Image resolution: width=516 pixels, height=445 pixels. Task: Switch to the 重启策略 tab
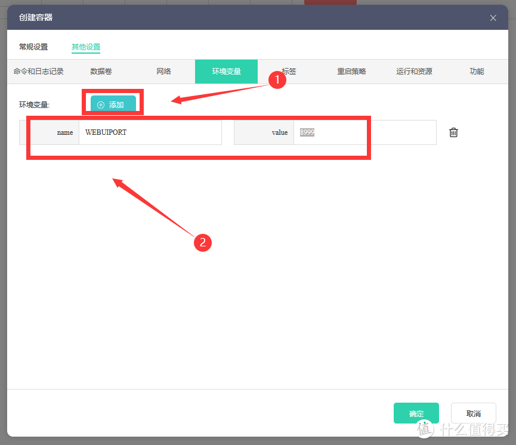[351, 72]
